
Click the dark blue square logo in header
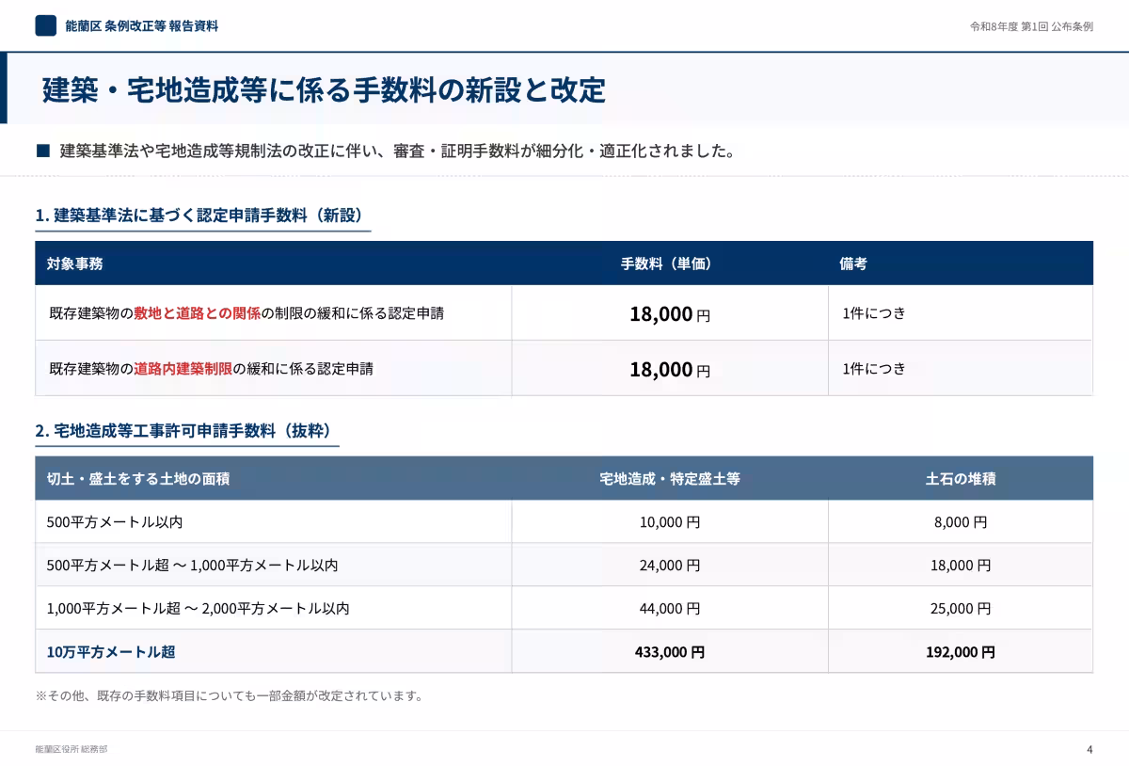45,26
